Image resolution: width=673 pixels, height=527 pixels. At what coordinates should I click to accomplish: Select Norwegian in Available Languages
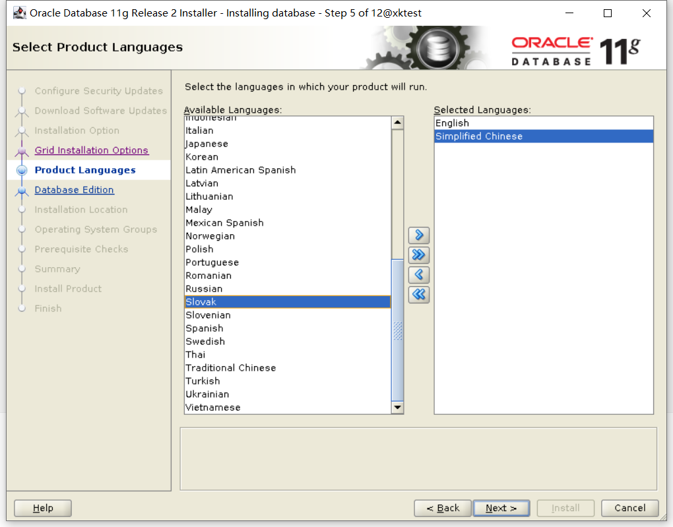(288, 236)
